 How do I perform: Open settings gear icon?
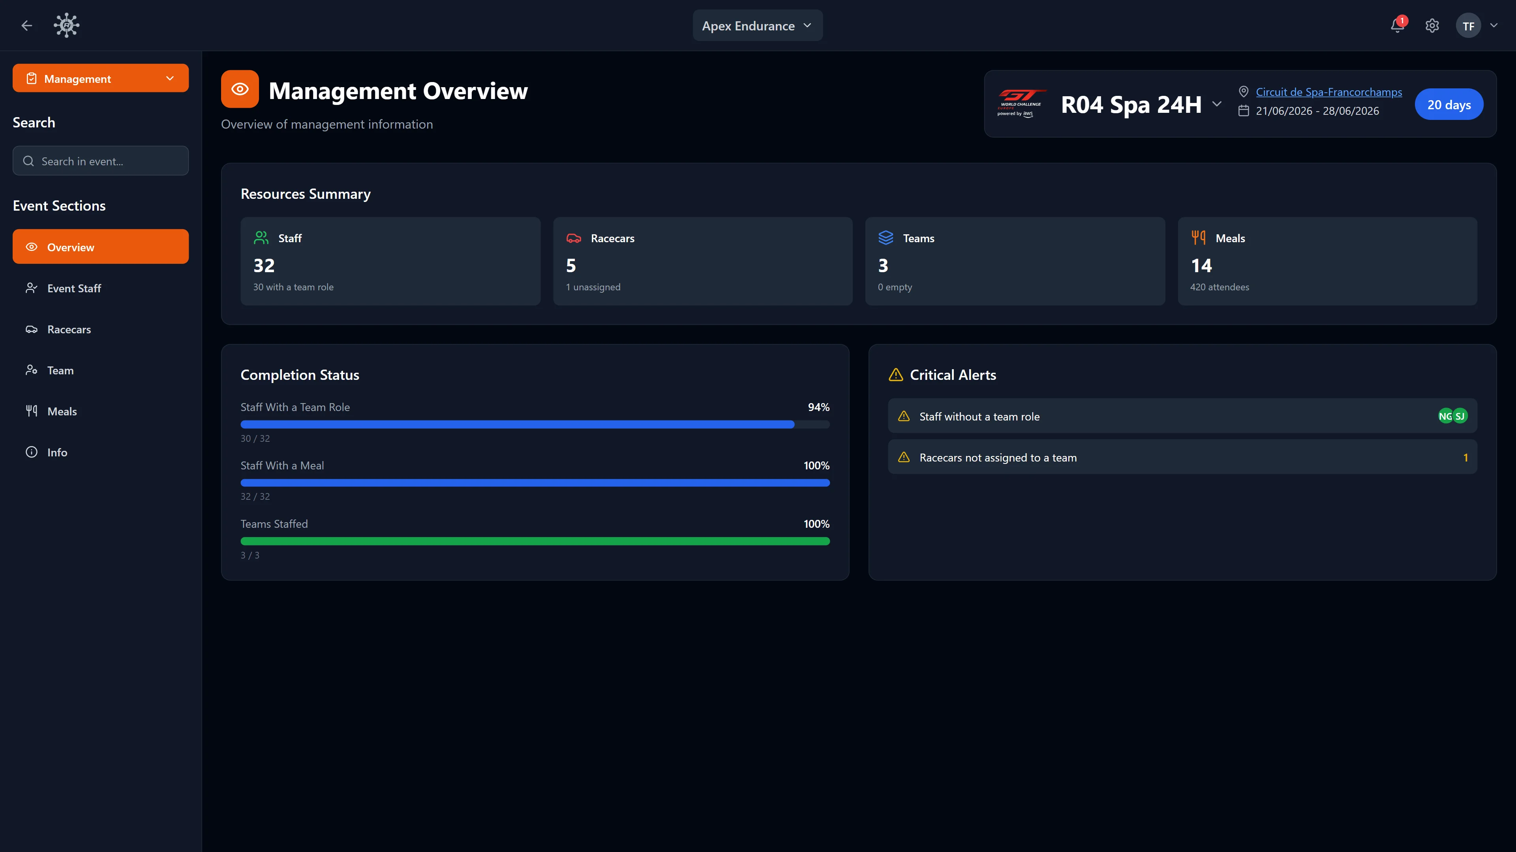coord(1432,26)
